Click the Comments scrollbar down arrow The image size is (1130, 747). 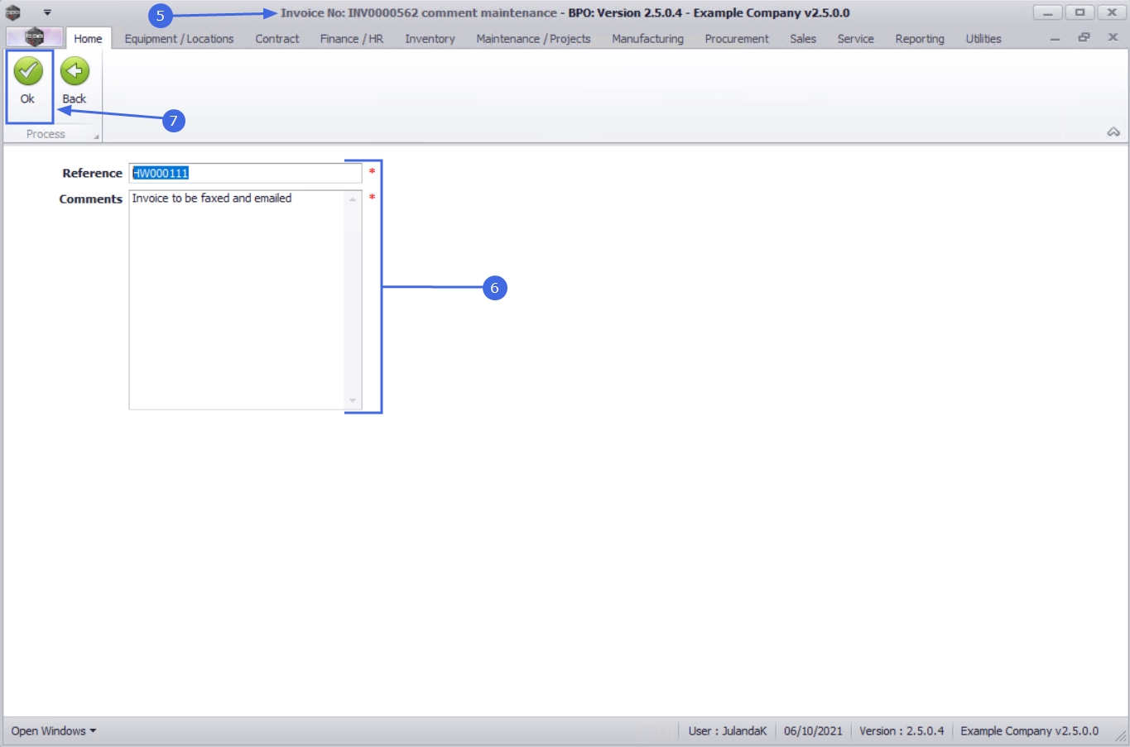(x=353, y=400)
